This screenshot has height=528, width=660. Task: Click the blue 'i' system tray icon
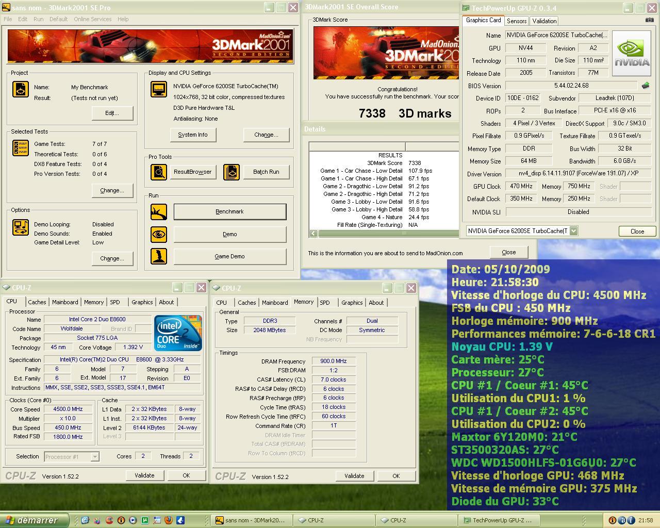(632, 520)
